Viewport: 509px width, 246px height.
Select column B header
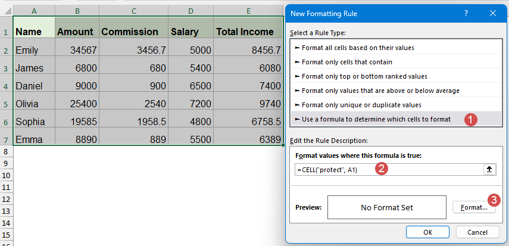point(77,11)
